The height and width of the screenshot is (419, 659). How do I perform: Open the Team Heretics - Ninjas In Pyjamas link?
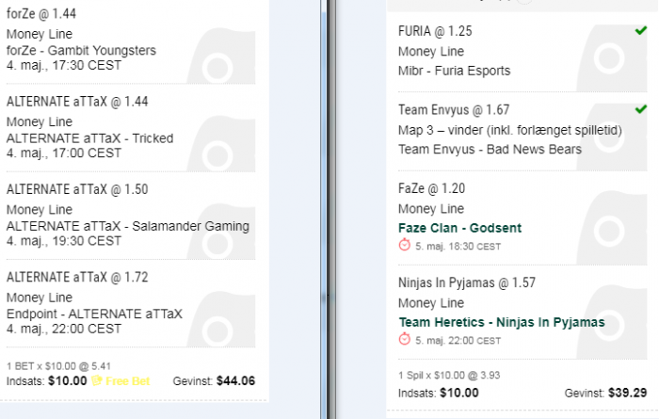click(502, 322)
